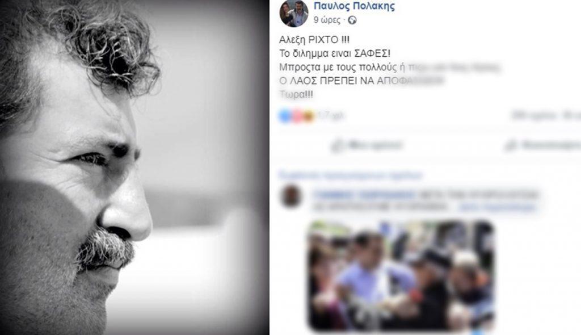Open the blurred crowd photo in comment
The width and height of the screenshot is (581, 335).
402,276
